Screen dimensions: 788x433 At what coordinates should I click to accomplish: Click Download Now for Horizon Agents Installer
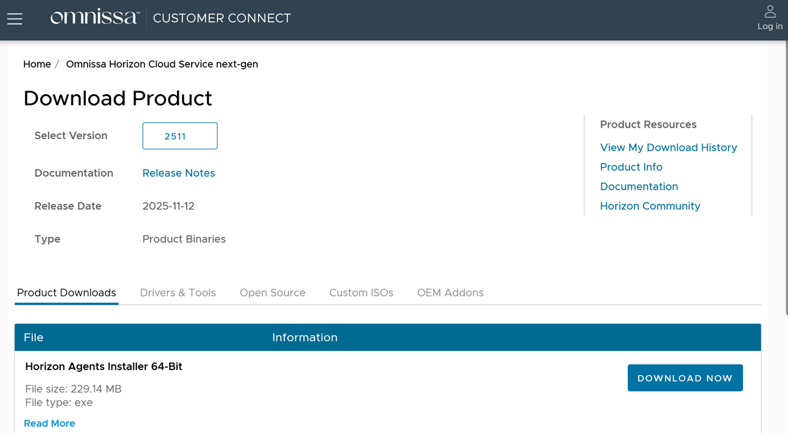pyautogui.click(x=685, y=378)
